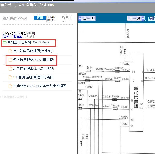Screen dimensions: 155x154
Task: Click document icon beside 1.8 尊驰 骏捷
Action: point(10,77)
